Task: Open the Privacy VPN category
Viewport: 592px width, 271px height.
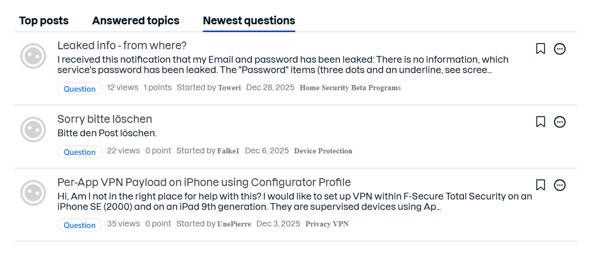Action: [x=327, y=224]
